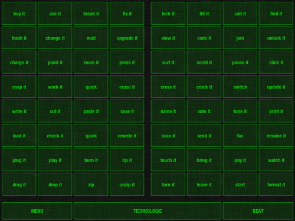Open the MENU button
Image resolution: width=295 pixels, height=221 pixels.
[37, 211]
